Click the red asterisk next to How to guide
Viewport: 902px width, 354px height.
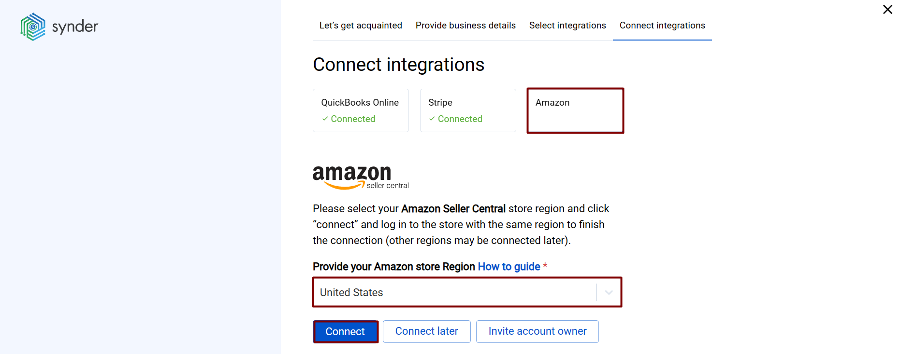coord(545,266)
